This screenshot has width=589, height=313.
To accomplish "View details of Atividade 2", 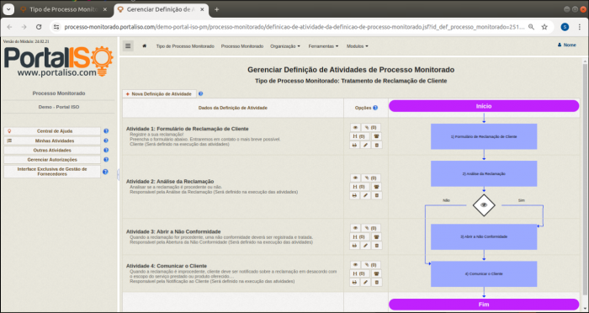I will point(355,178).
